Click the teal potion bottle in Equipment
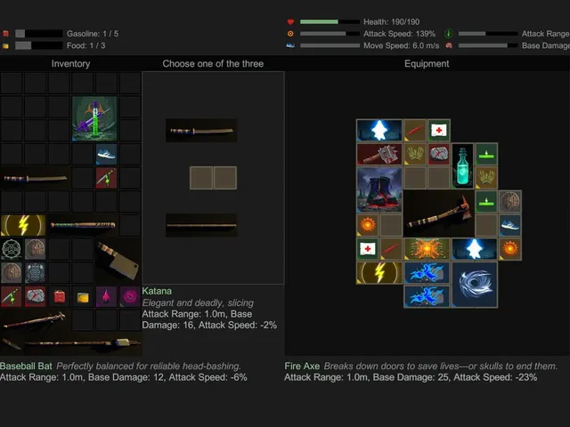This screenshot has height=427, width=570. (463, 166)
